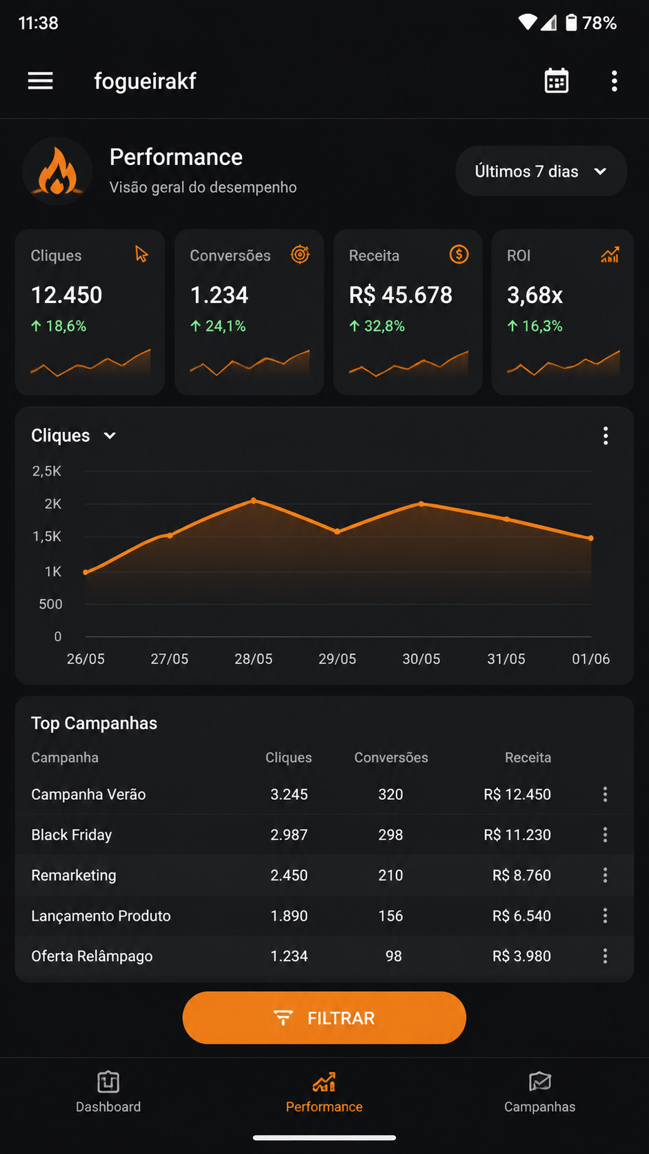Tap the Oferta Relâmpago campaign name

pyautogui.click(x=92, y=956)
